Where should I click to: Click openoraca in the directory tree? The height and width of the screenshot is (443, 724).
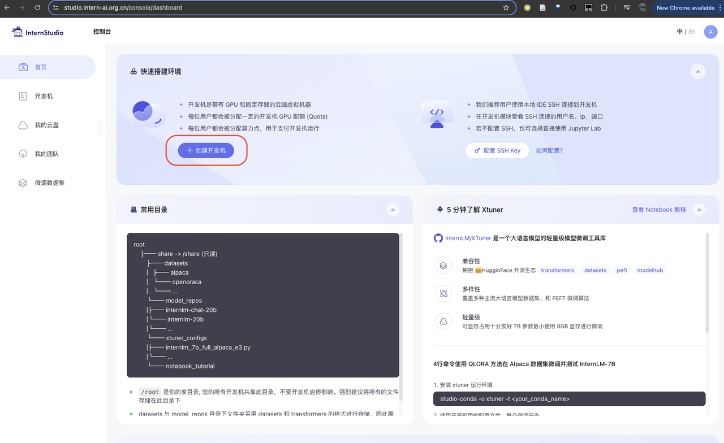(x=187, y=282)
